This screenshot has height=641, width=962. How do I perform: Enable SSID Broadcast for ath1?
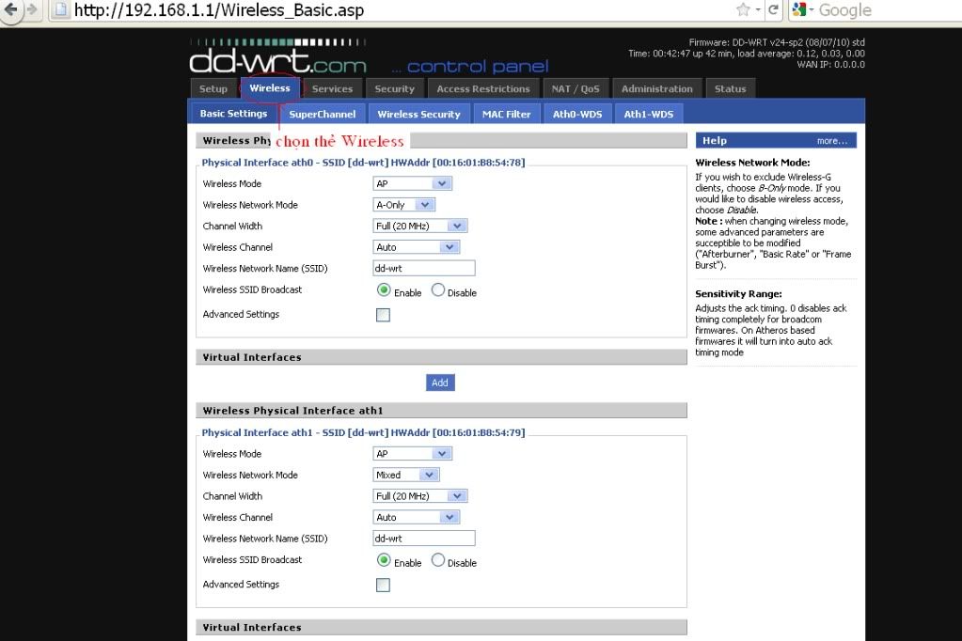(x=384, y=560)
